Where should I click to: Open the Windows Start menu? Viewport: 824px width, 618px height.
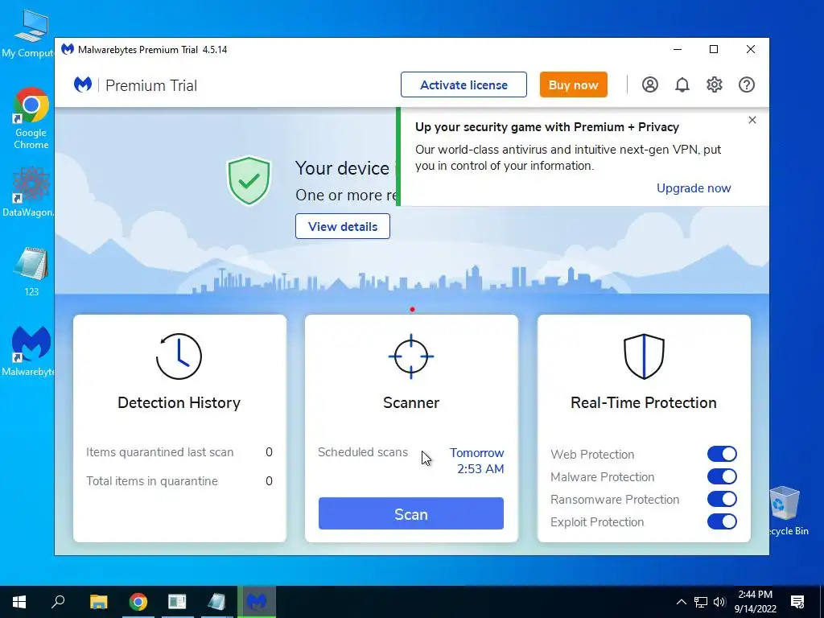(x=19, y=602)
